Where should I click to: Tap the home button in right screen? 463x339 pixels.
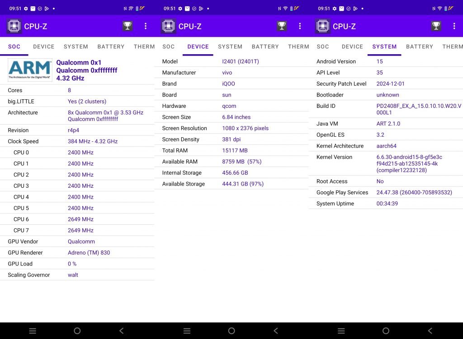386,331
